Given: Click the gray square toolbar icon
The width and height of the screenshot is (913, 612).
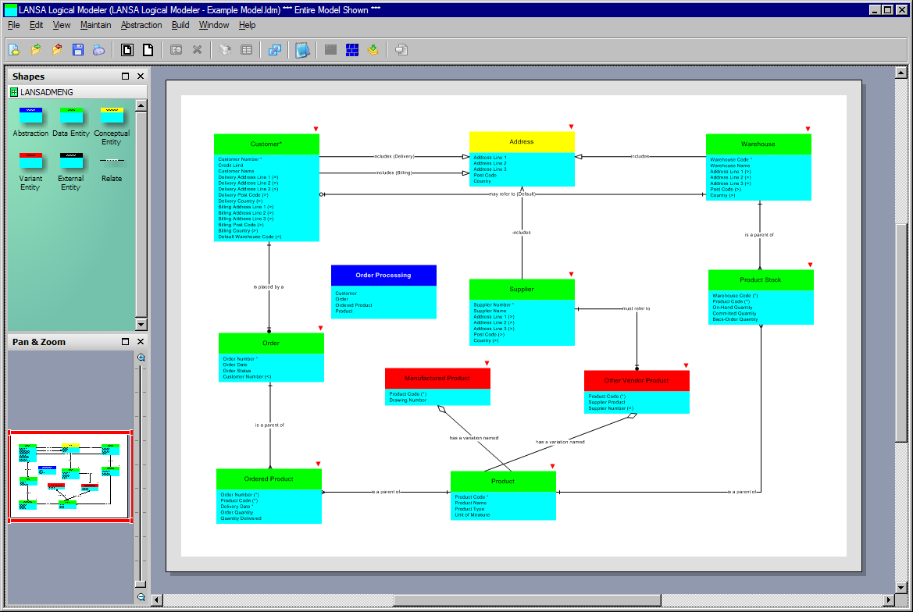Looking at the screenshot, I should pyautogui.click(x=330, y=50).
